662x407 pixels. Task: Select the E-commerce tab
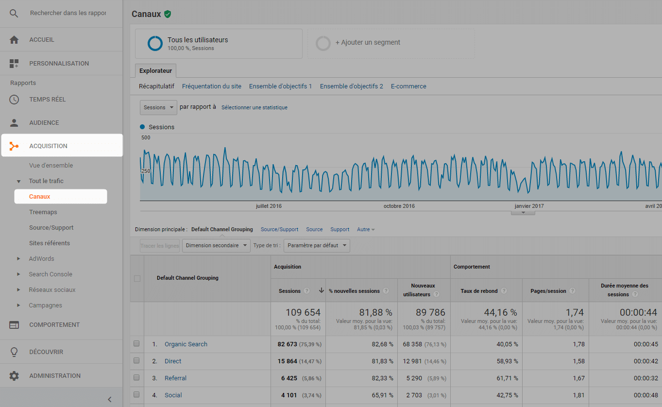pyautogui.click(x=408, y=86)
